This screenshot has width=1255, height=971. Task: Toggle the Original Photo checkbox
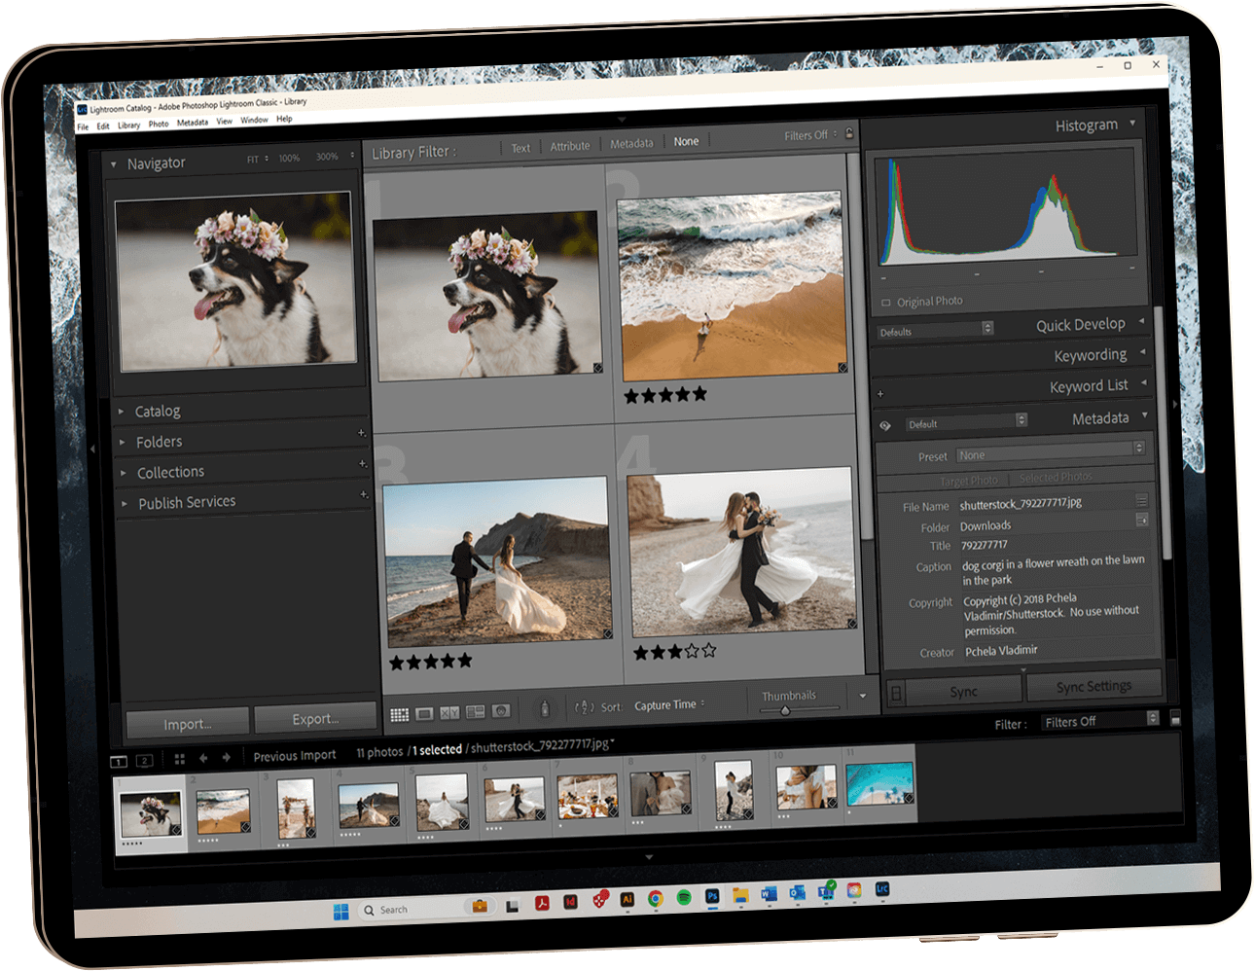tap(885, 303)
